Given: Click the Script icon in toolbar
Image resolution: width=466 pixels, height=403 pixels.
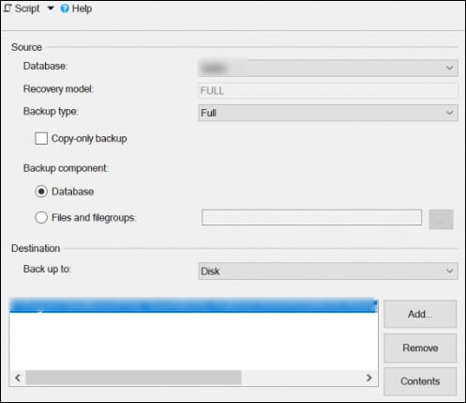Looking at the screenshot, I should 8,8.
